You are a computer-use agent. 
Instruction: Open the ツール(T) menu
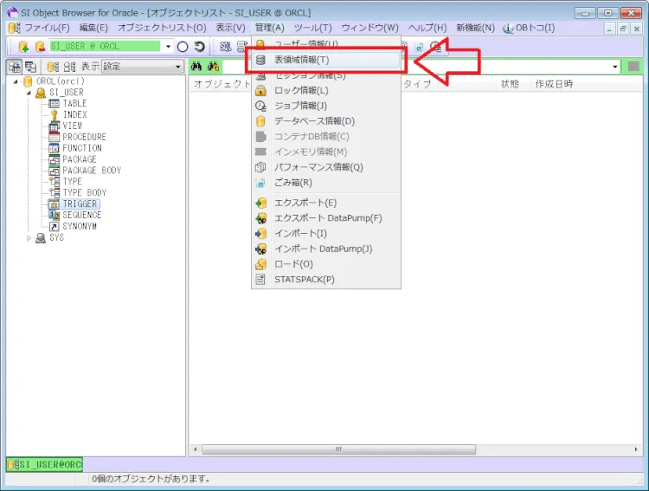312,28
